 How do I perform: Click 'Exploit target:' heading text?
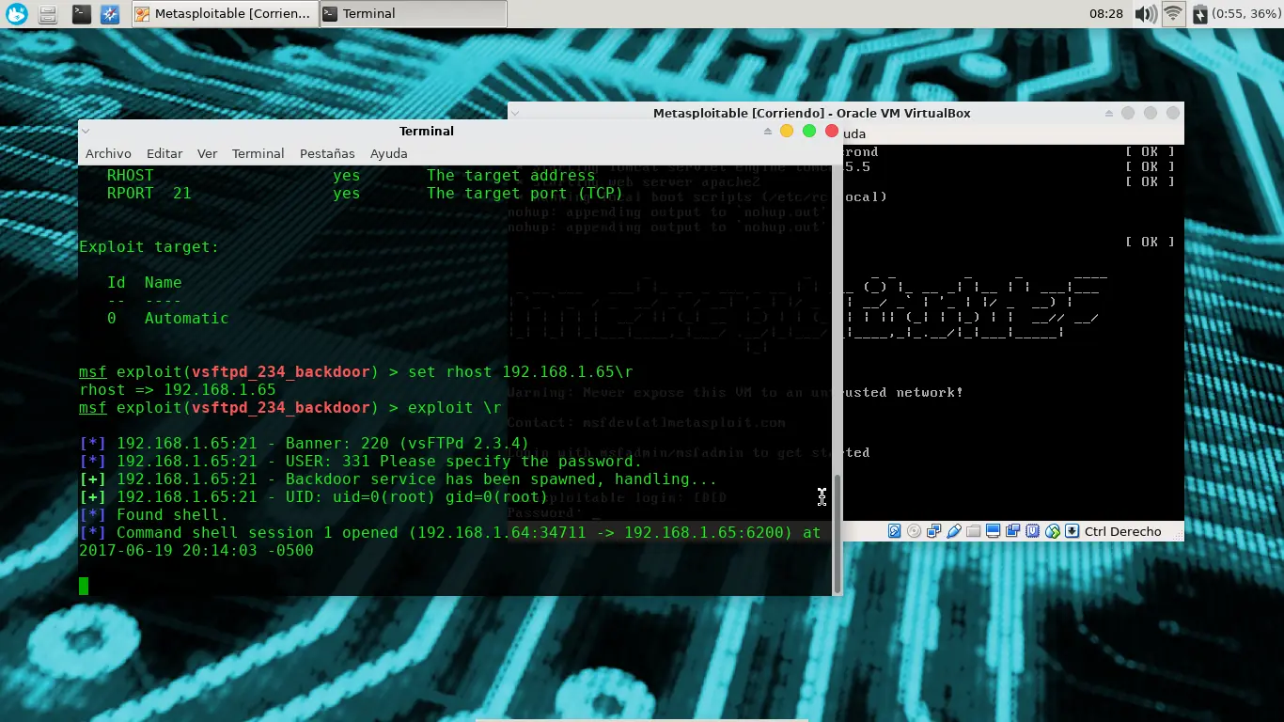[x=149, y=246]
